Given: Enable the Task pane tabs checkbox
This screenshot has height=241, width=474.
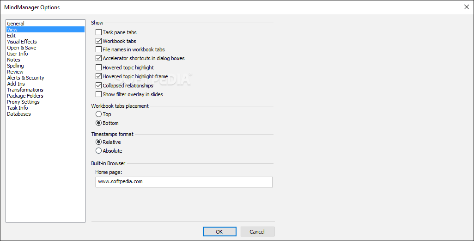Looking at the screenshot, I should 98,32.
